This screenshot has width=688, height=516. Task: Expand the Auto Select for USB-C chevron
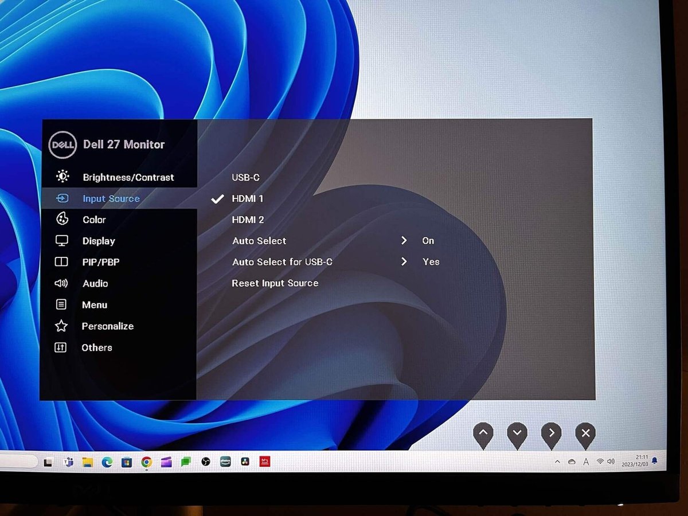pos(404,261)
